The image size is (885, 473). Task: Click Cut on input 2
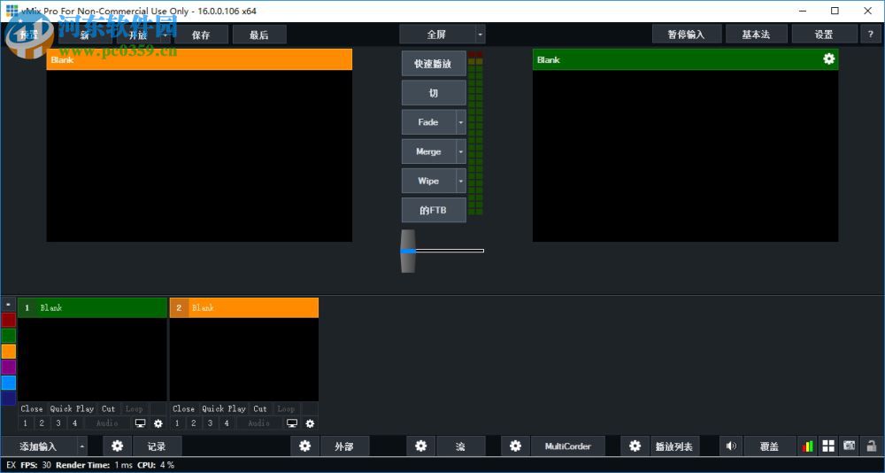click(x=260, y=408)
